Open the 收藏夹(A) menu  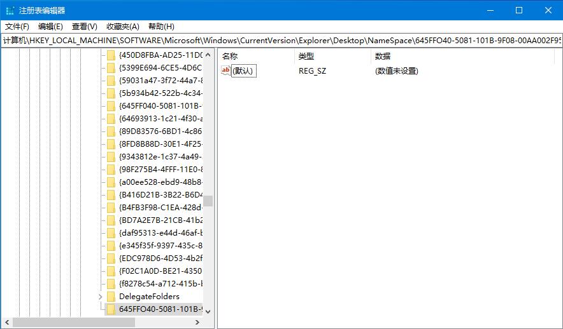pos(122,26)
